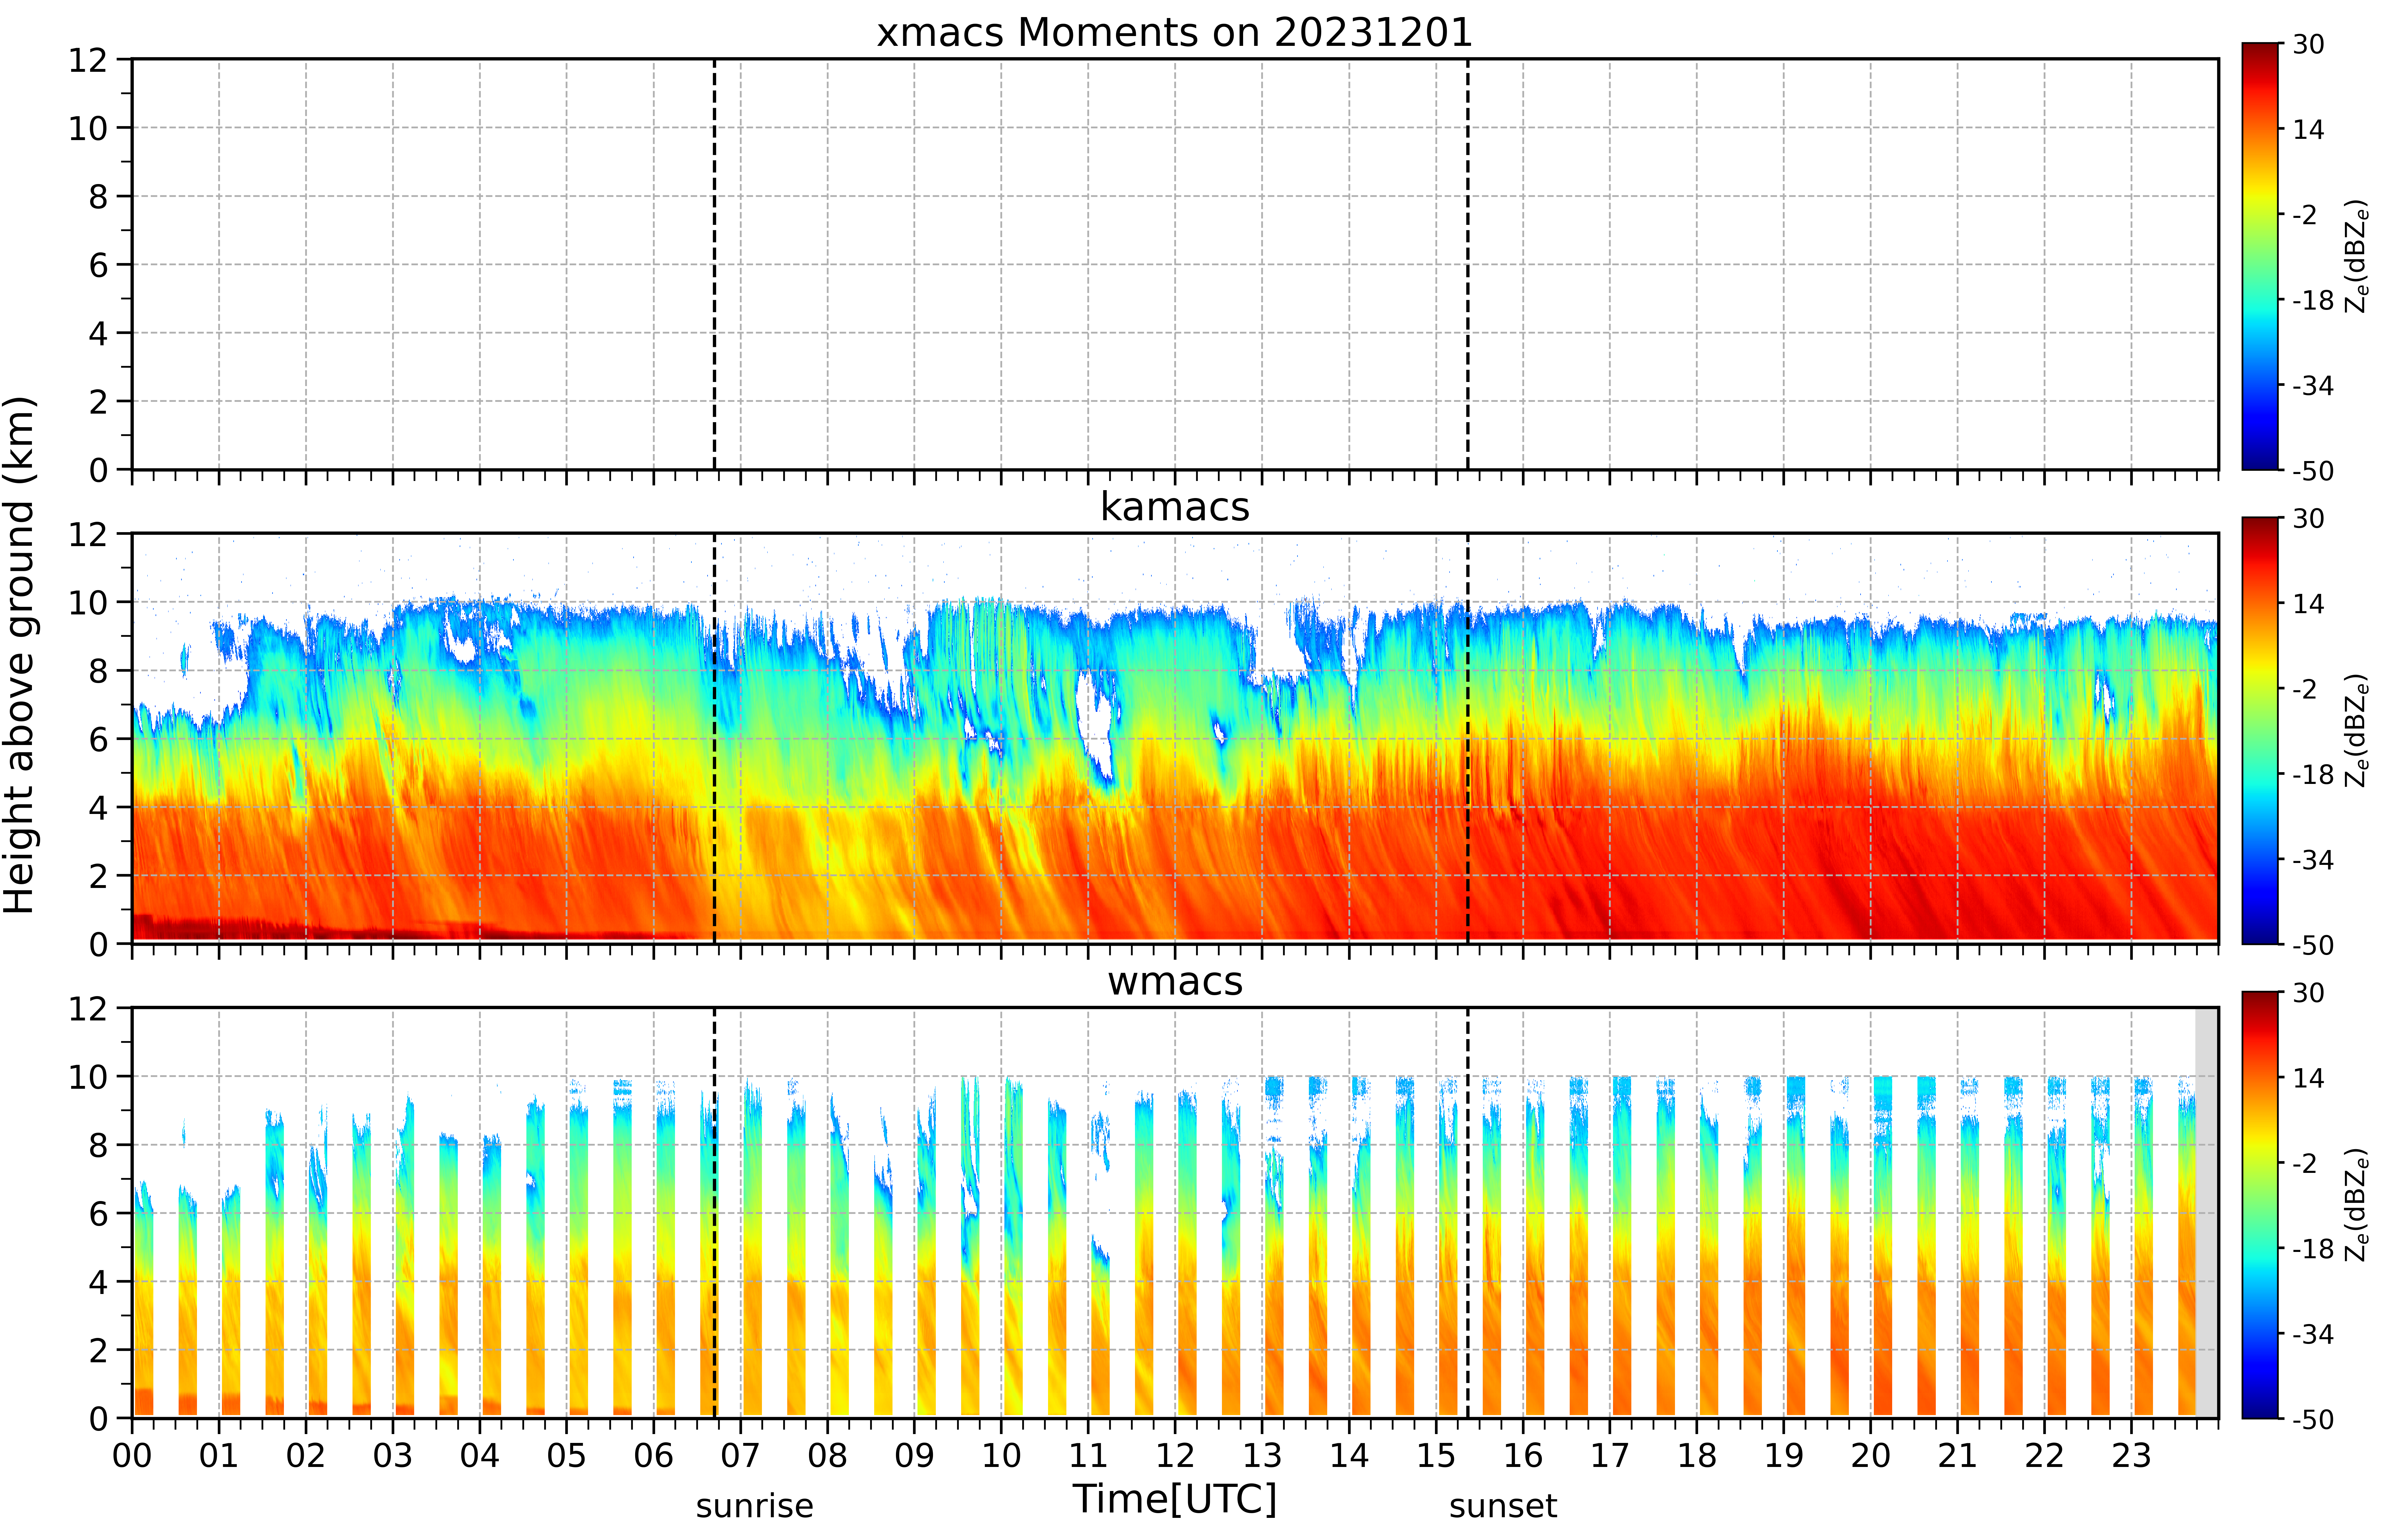Click the wmacs colorbar 'Ze(dBZe)' label
Viewport: 2386px width, 1540px height.
coord(2357,1205)
